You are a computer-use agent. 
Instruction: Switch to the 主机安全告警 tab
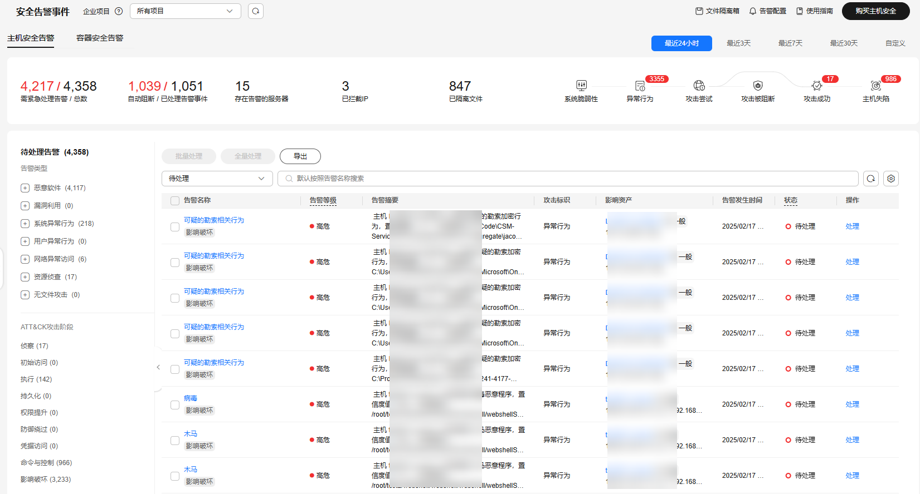31,38
